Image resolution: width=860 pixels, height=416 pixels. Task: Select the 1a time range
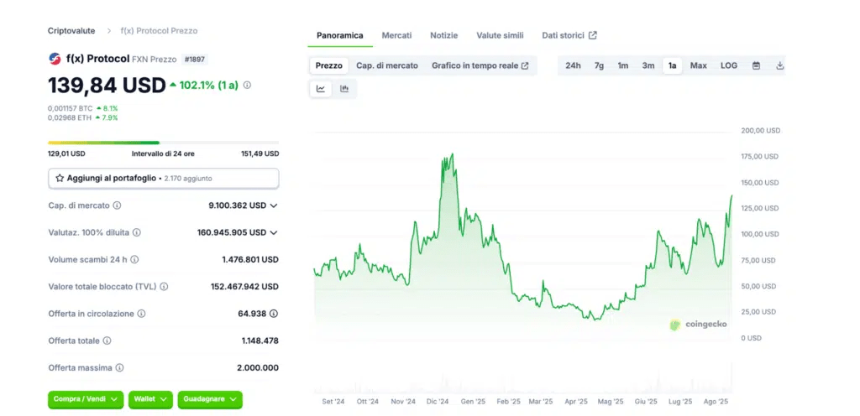[673, 65]
